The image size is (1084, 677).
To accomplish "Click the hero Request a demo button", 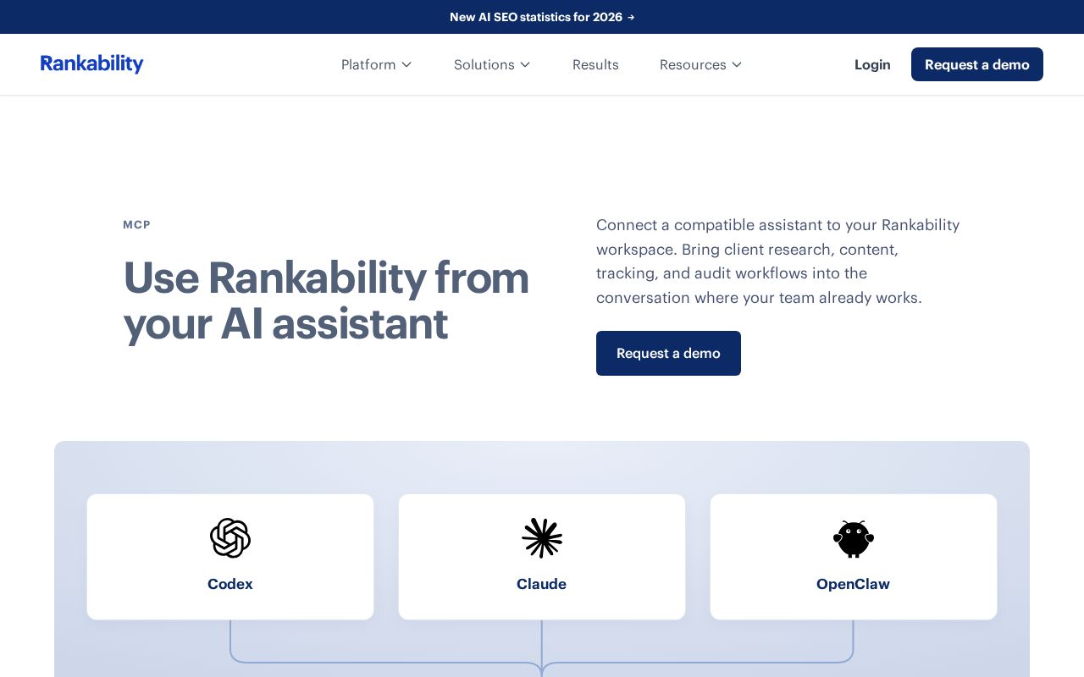I will pyautogui.click(x=668, y=353).
